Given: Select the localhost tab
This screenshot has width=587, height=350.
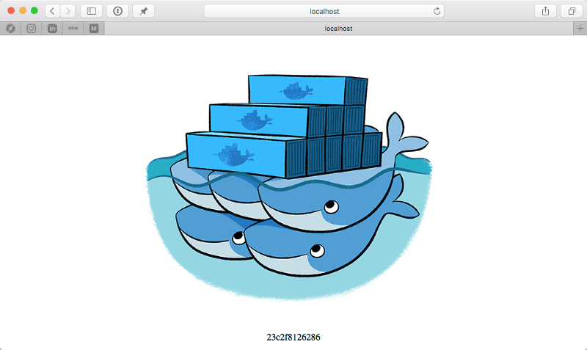Looking at the screenshot, I should click(x=338, y=29).
